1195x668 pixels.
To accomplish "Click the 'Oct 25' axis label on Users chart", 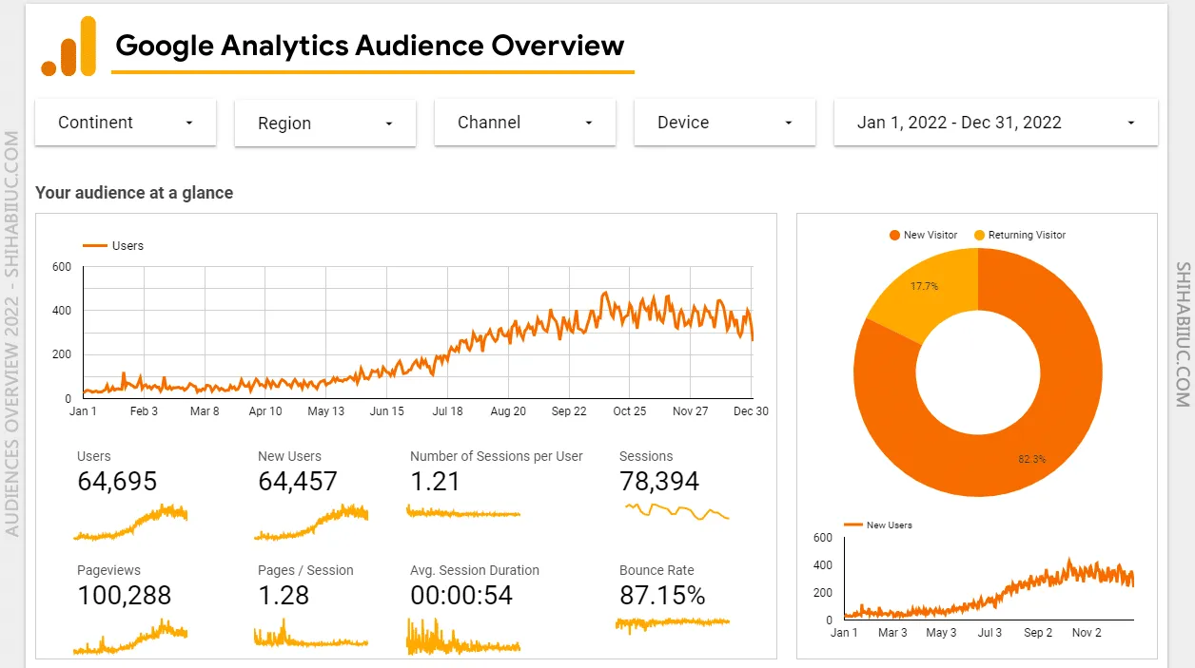I will pos(630,411).
